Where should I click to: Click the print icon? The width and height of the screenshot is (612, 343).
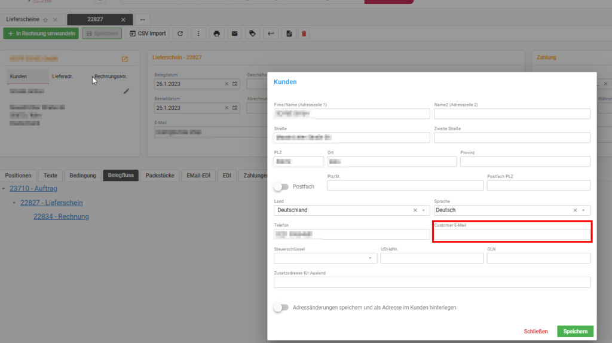pos(216,33)
